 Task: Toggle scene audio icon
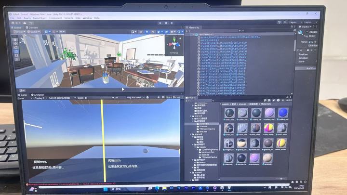point(153,32)
